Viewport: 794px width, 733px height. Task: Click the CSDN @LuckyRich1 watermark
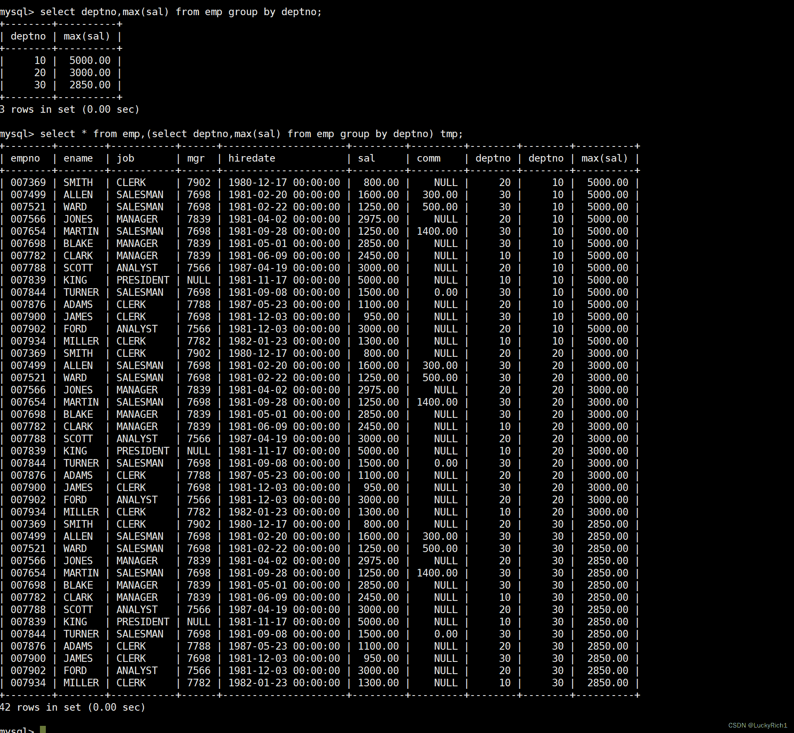pos(757,725)
